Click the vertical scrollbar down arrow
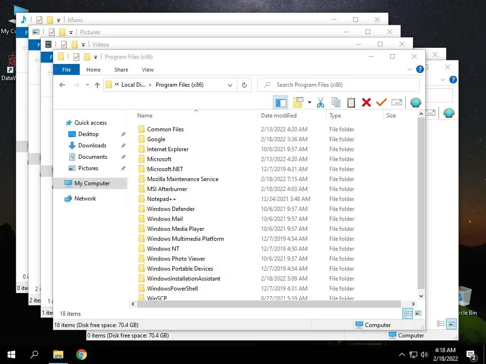Viewport: 486px width, 364px height. [421, 296]
